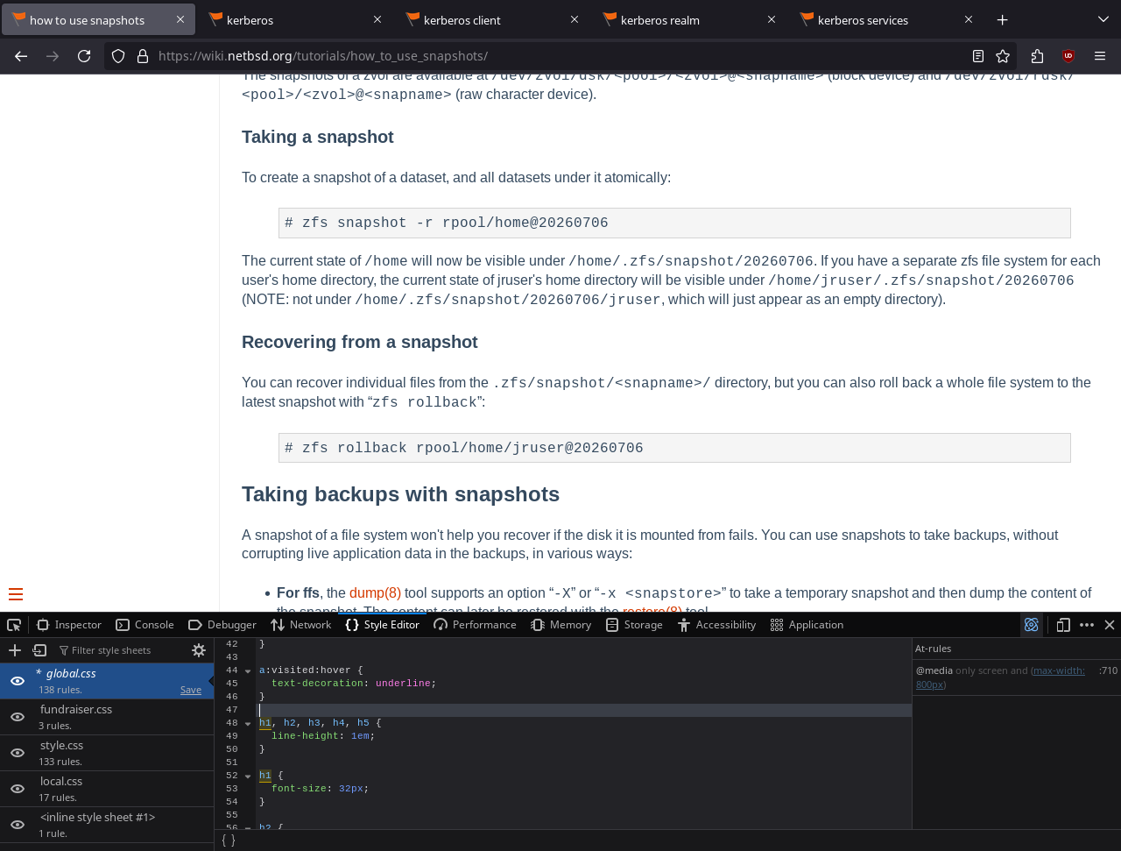Click the URL address bar
Image resolution: width=1121 pixels, height=851 pixels.
click(x=559, y=56)
